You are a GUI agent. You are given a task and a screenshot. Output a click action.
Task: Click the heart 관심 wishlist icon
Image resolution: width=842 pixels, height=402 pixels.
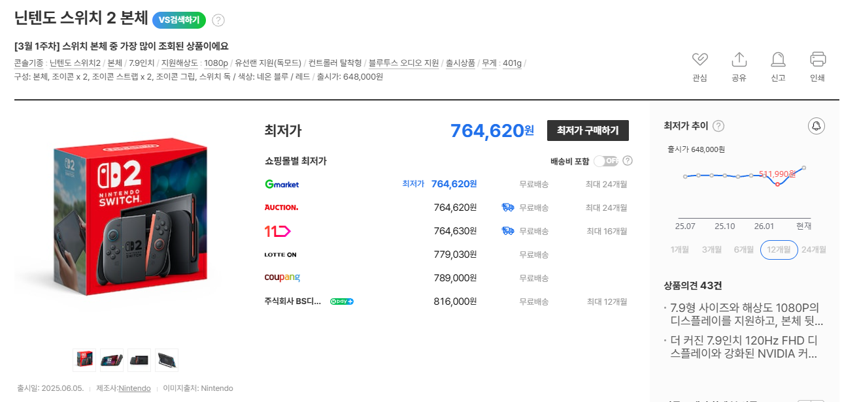(x=699, y=59)
